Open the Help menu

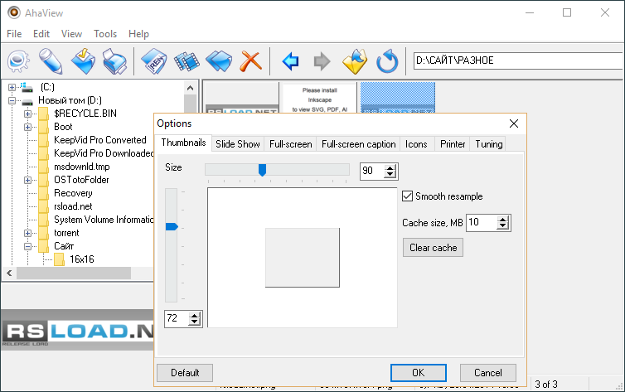point(138,34)
